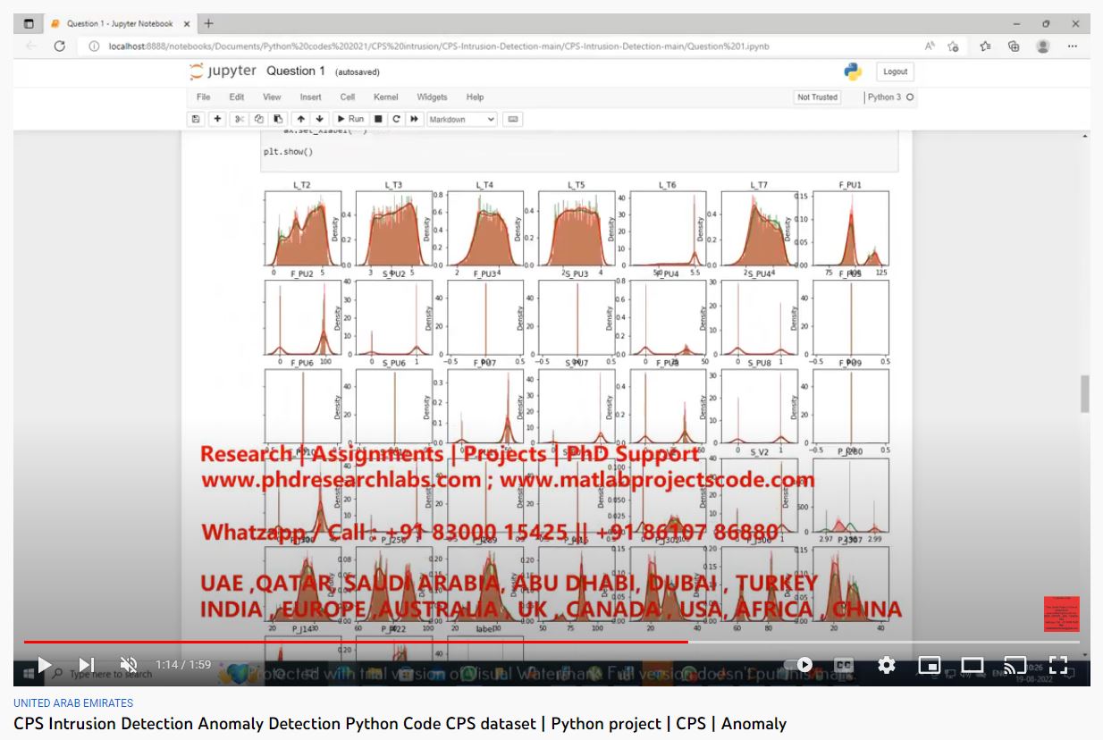The height and width of the screenshot is (740, 1103).
Task: Open YouTube video settings gear
Action: point(886,665)
